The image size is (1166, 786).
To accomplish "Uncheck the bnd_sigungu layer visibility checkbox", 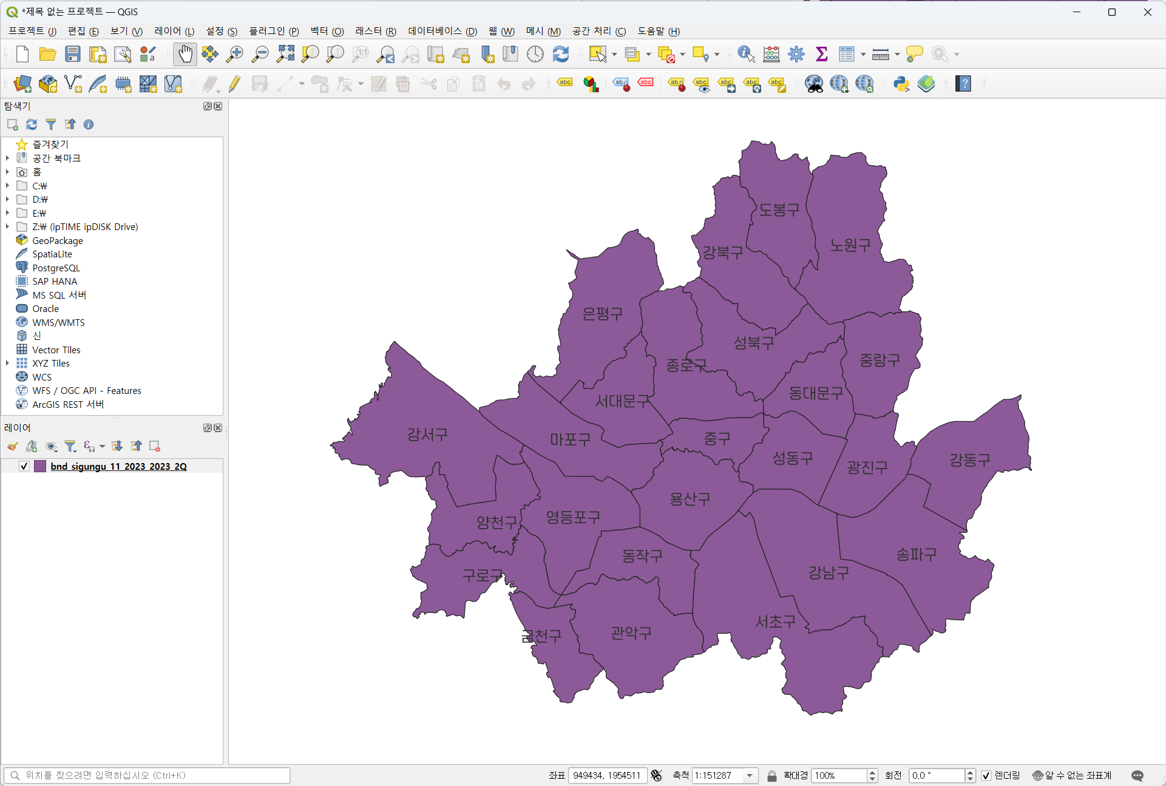I will [x=24, y=466].
